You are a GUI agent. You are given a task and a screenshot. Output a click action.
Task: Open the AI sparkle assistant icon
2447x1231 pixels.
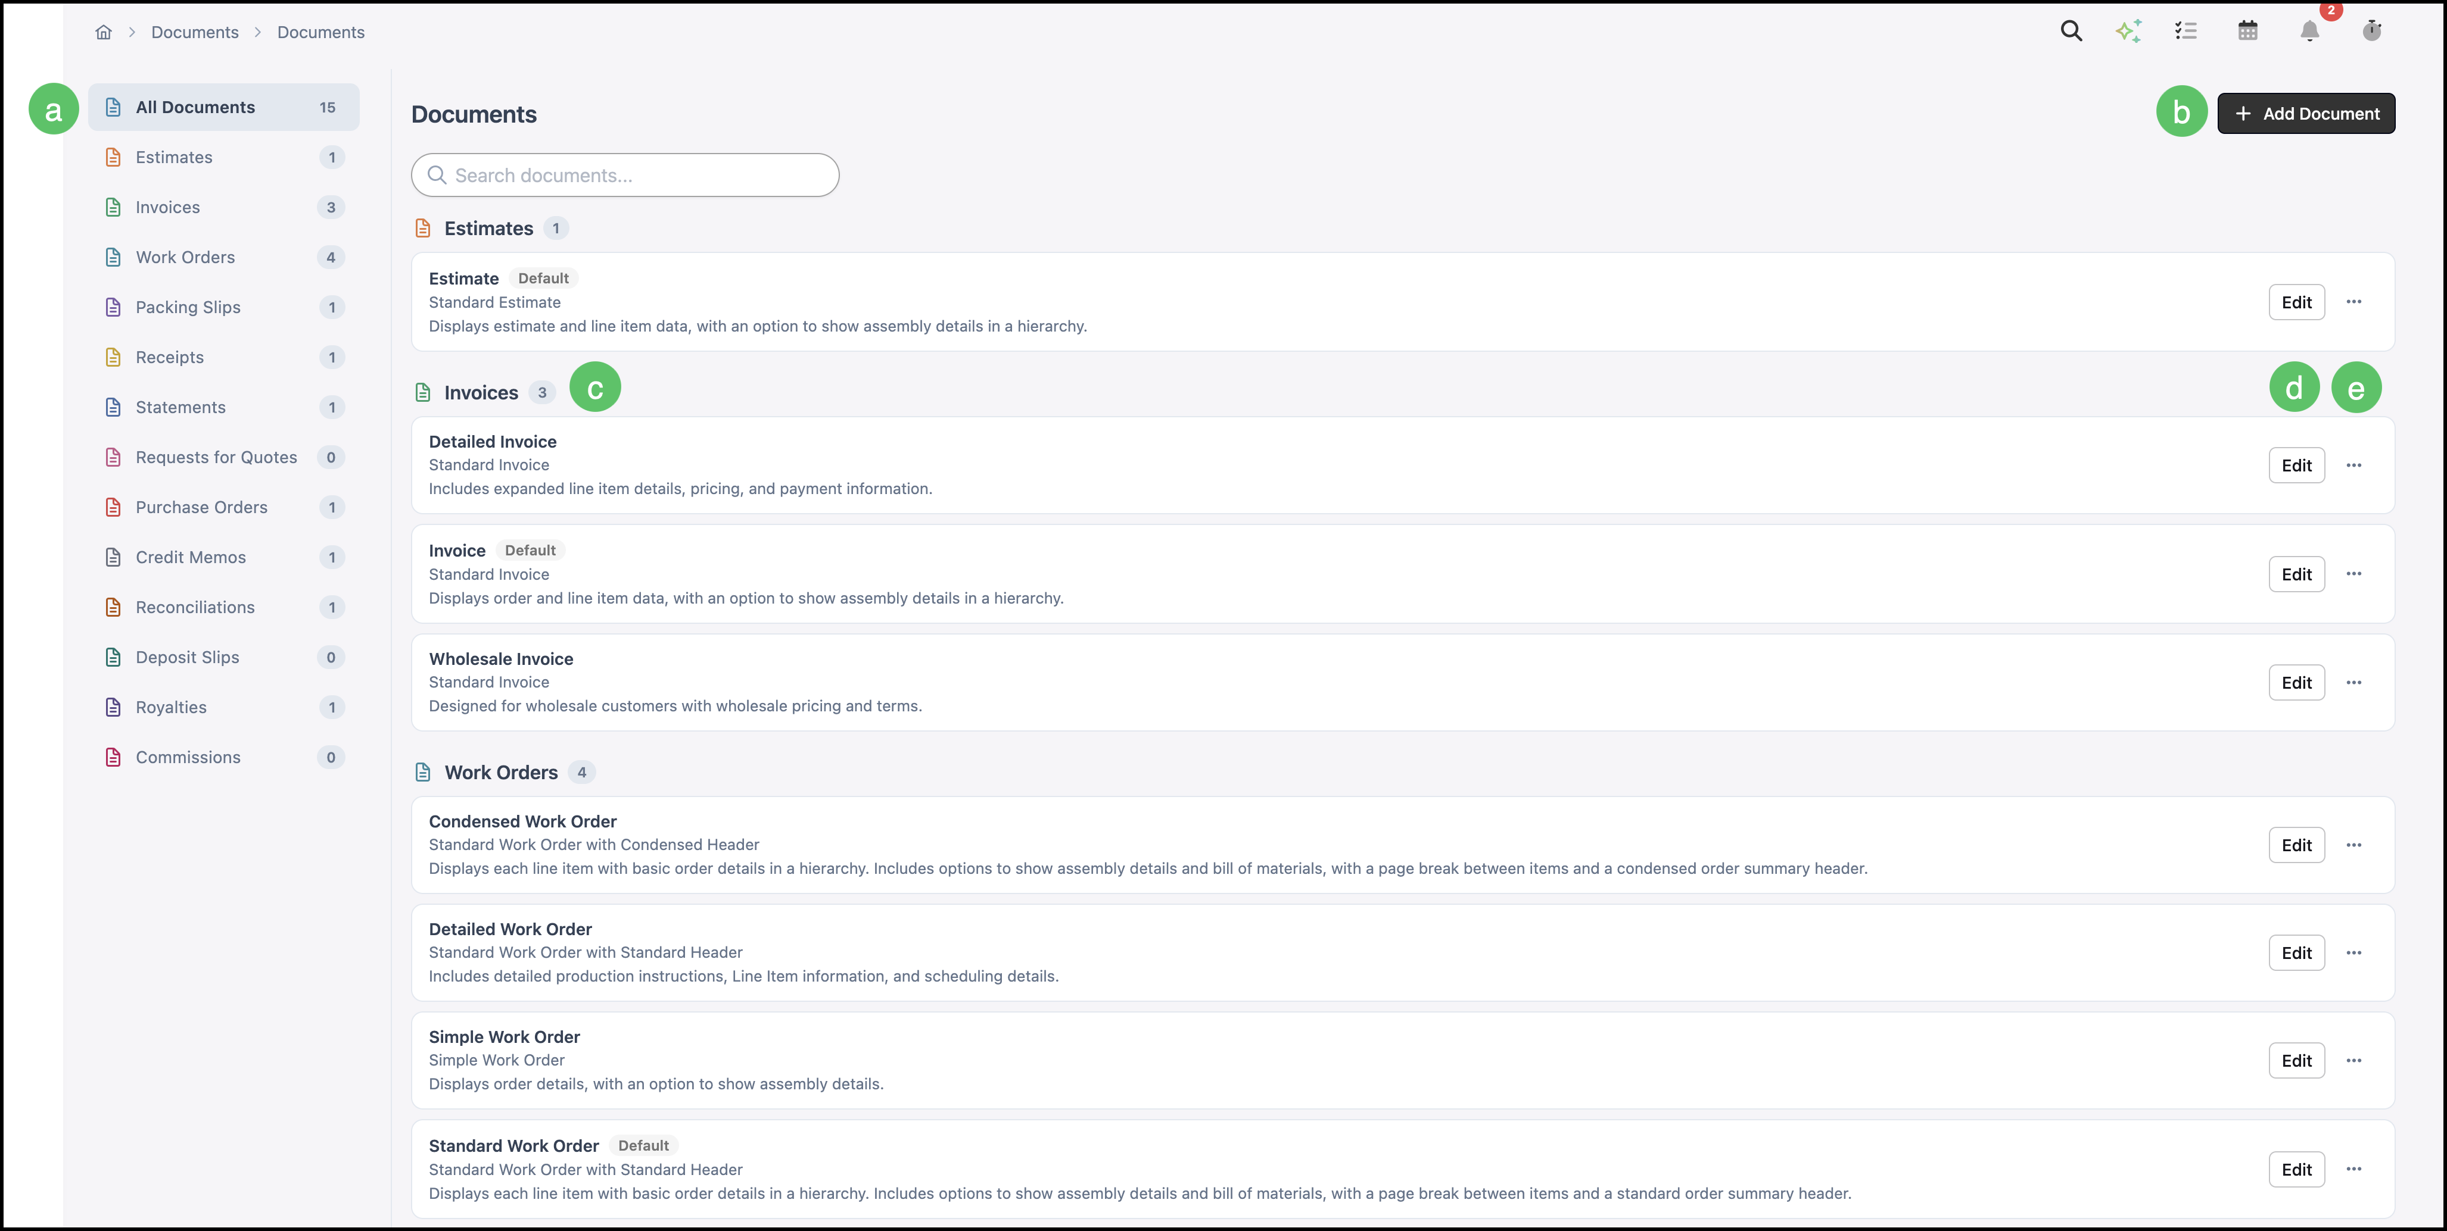click(2129, 32)
